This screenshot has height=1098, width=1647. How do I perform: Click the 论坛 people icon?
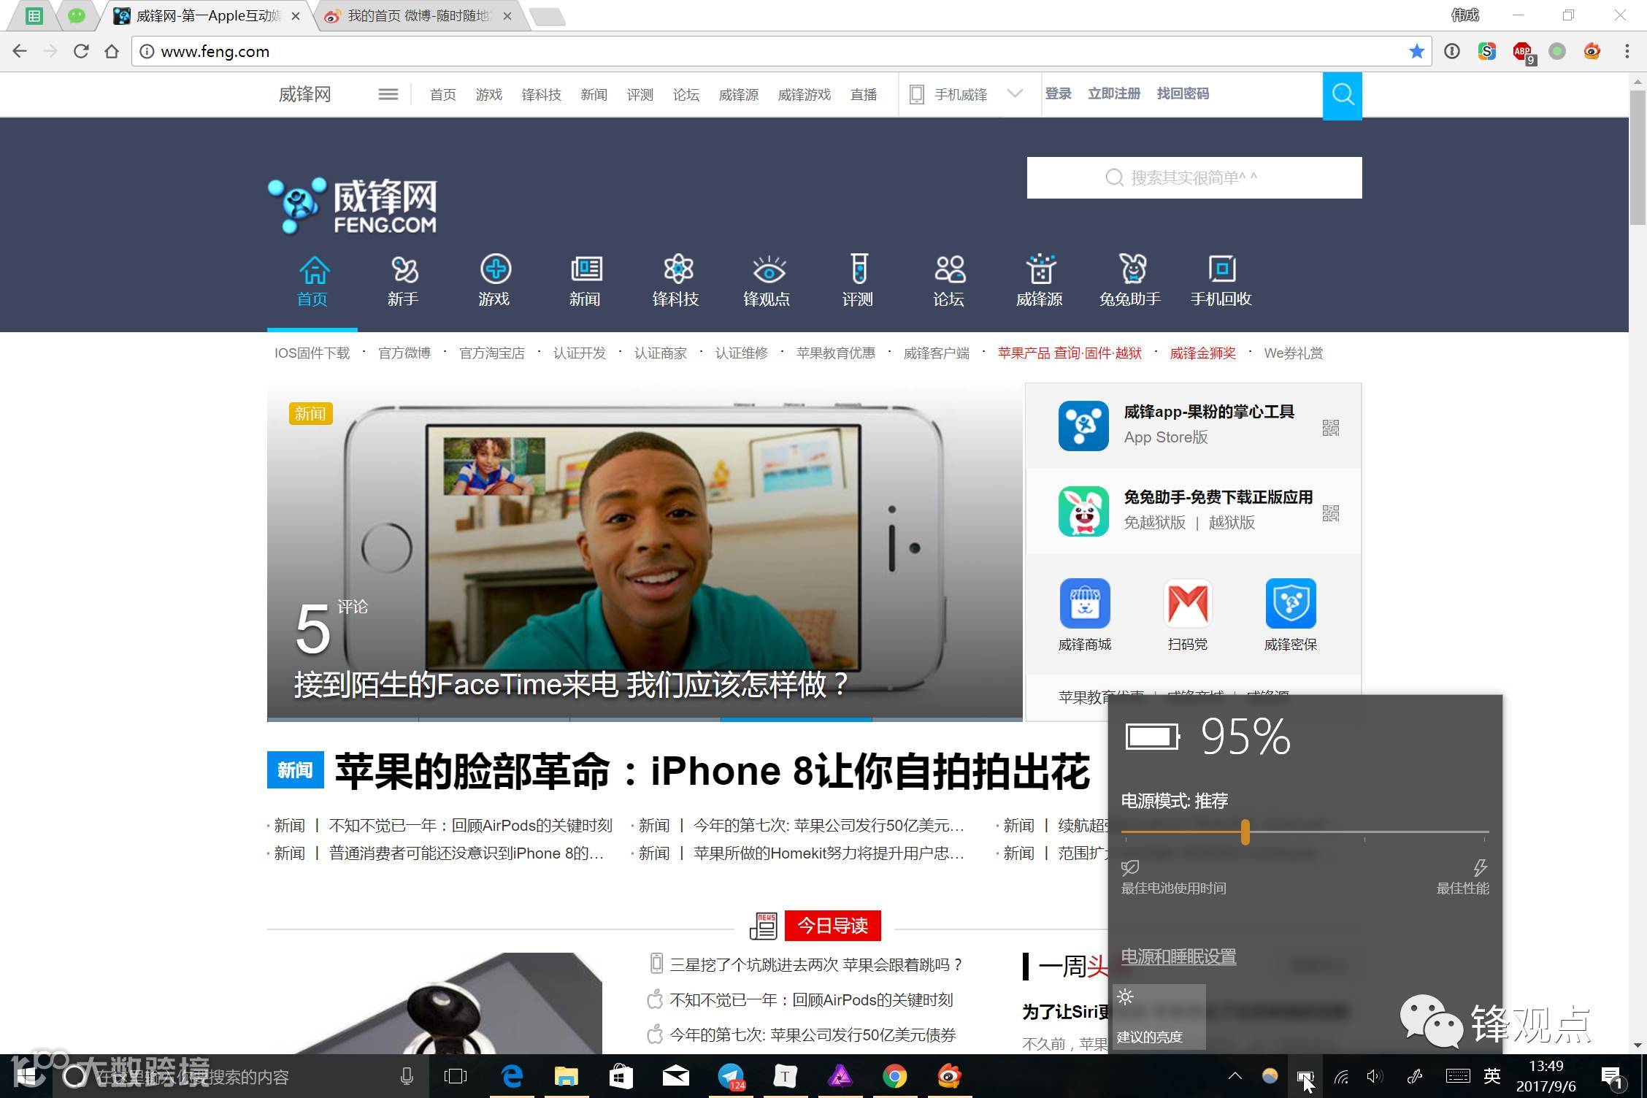(949, 269)
